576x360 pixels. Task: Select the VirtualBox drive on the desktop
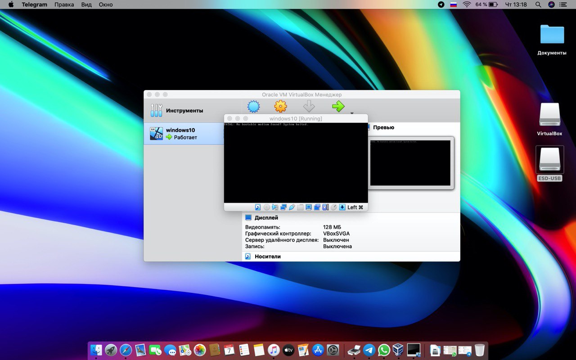550,120
